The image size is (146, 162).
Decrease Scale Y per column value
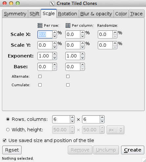coord(82,47)
